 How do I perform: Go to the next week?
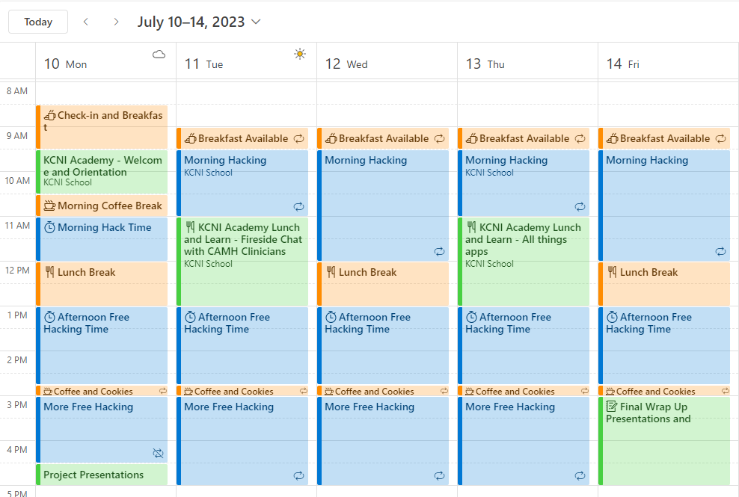coord(116,22)
